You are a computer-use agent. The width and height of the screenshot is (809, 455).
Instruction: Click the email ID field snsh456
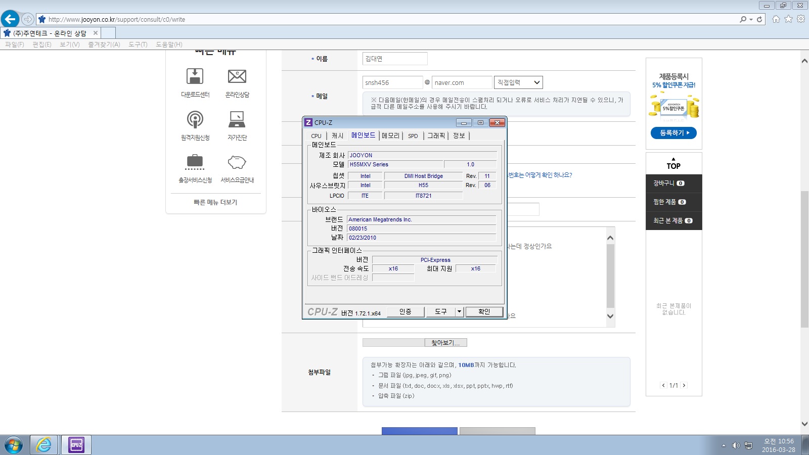(x=392, y=82)
